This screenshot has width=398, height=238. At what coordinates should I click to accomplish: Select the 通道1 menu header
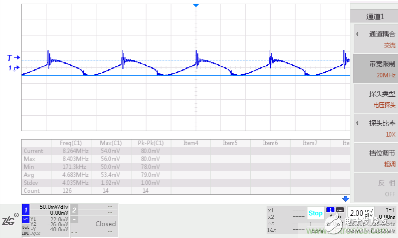(x=375, y=16)
